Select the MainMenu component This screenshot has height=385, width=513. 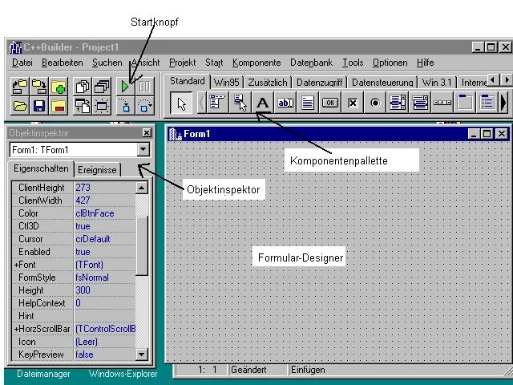pos(217,103)
